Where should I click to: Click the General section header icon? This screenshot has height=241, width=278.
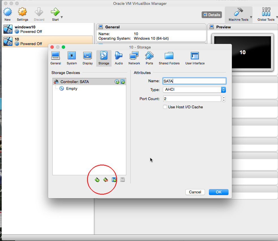point(101,27)
